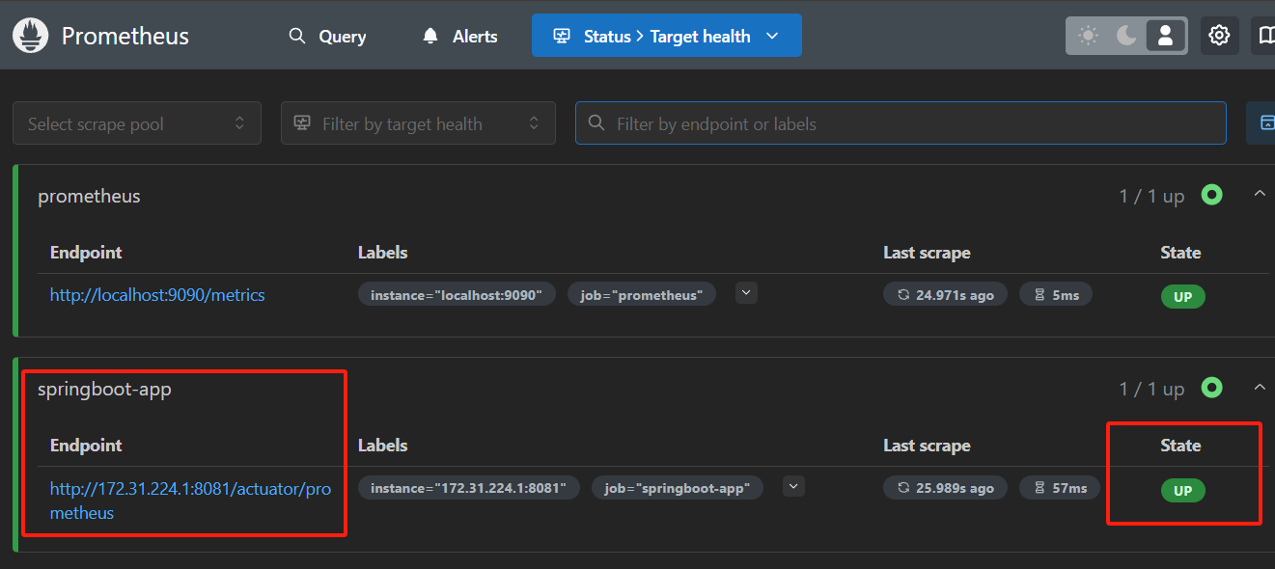Click job="prometheus" label badge

[x=642, y=295]
